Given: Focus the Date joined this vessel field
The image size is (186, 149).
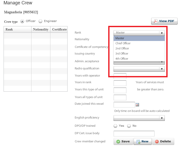Looking at the screenshot, I should (124, 105).
